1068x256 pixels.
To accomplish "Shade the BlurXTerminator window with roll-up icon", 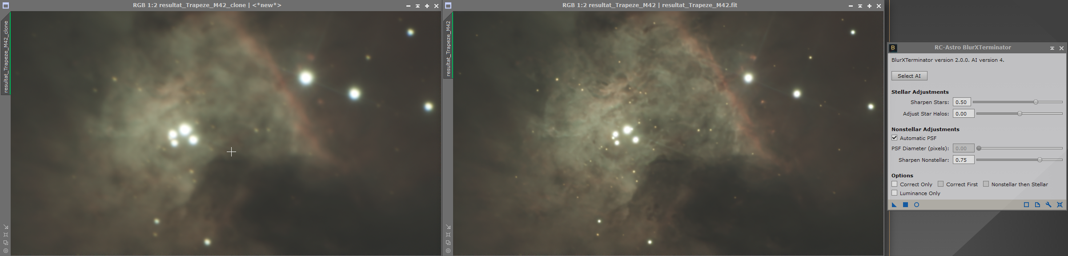I will [x=1052, y=48].
